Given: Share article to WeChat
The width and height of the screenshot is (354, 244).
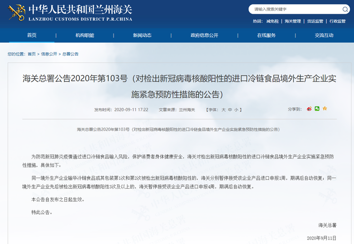Looking at the screenshot, I should 317,108.
